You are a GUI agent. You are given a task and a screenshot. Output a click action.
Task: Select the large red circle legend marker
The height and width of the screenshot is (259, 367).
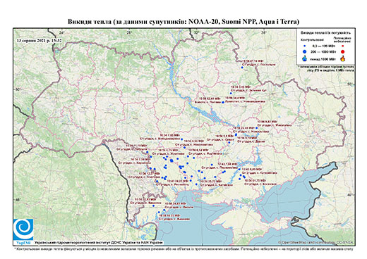point(343,52)
